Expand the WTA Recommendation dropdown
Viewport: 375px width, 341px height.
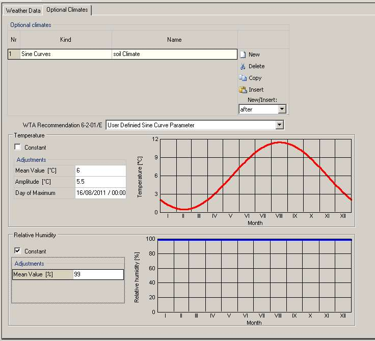coord(279,125)
